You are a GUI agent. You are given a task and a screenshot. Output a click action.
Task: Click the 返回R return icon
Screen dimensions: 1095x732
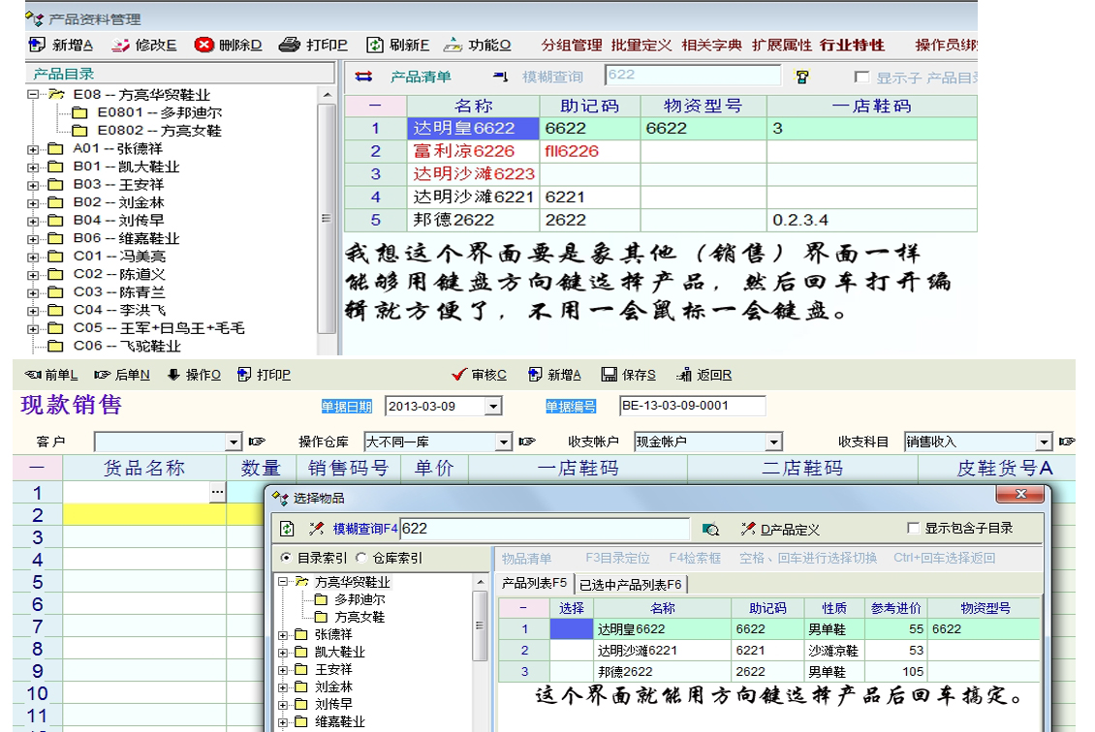tap(684, 375)
